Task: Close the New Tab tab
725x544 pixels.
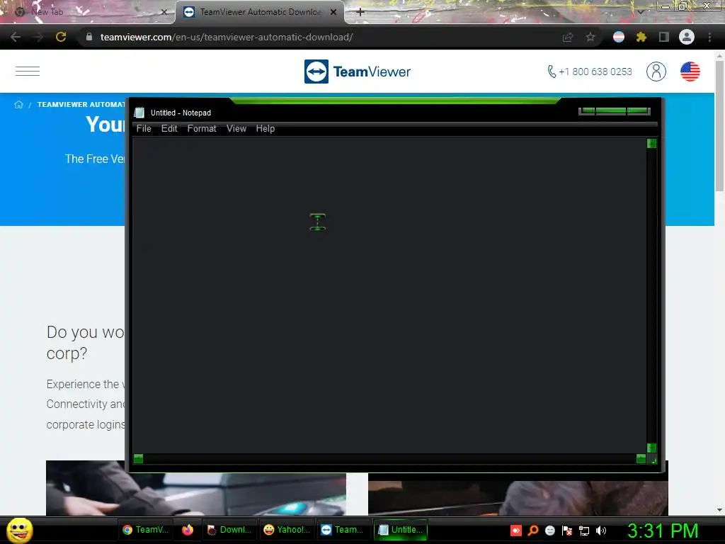Action: point(164,12)
